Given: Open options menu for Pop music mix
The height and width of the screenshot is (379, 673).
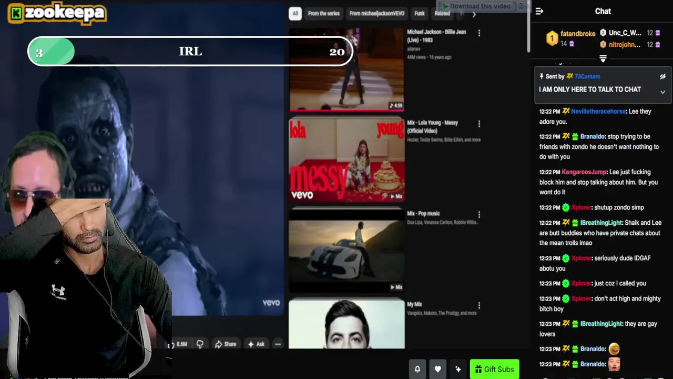Looking at the screenshot, I should (479, 215).
